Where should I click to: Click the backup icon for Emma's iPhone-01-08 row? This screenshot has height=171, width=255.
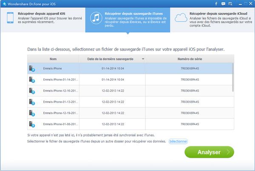pos(32,124)
